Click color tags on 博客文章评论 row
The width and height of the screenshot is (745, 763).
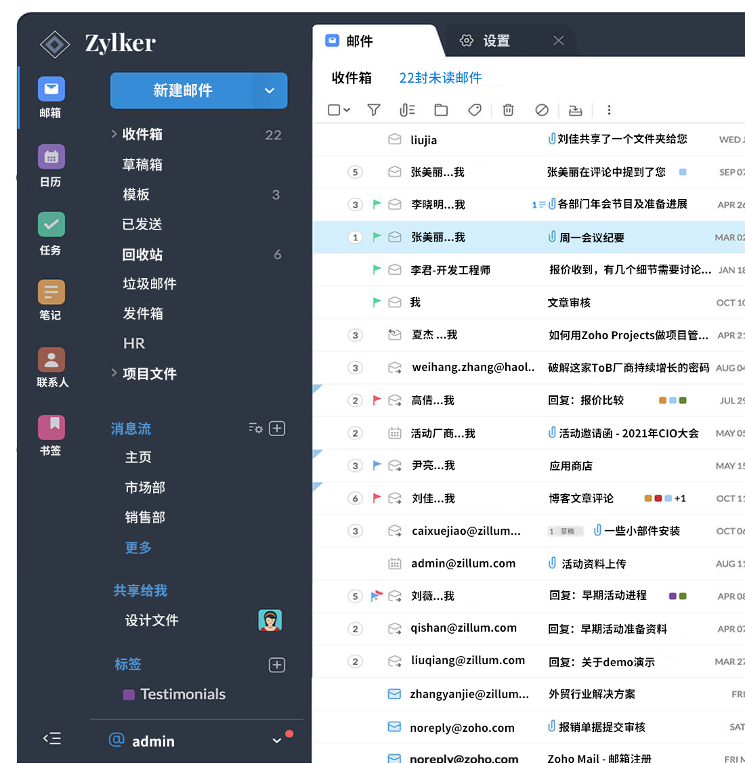click(x=664, y=498)
